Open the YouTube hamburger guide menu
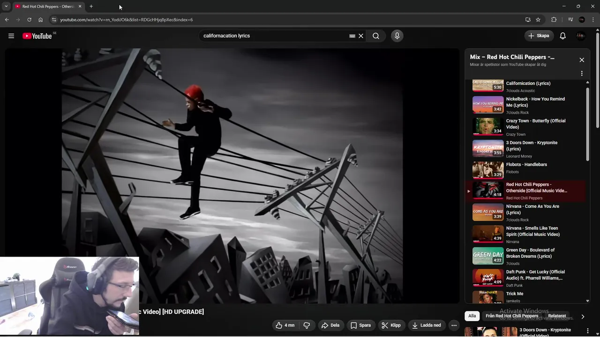Screen dimensions: 600x337 coord(11,36)
